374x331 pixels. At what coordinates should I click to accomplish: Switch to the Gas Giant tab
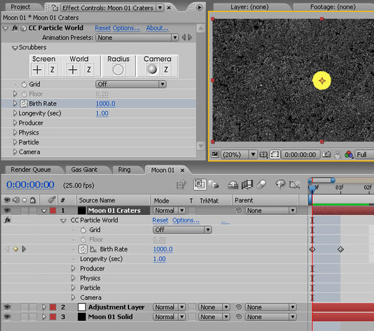84,170
